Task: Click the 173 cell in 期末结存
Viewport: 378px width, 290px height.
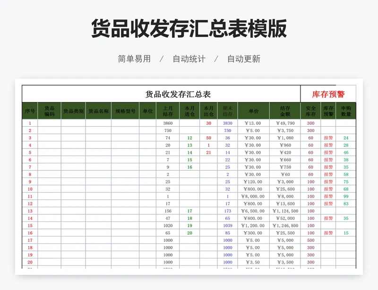Action: (228, 211)
